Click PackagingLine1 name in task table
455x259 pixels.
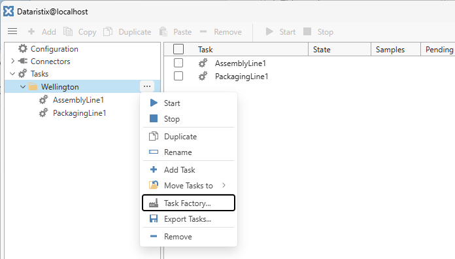[241, 77]
